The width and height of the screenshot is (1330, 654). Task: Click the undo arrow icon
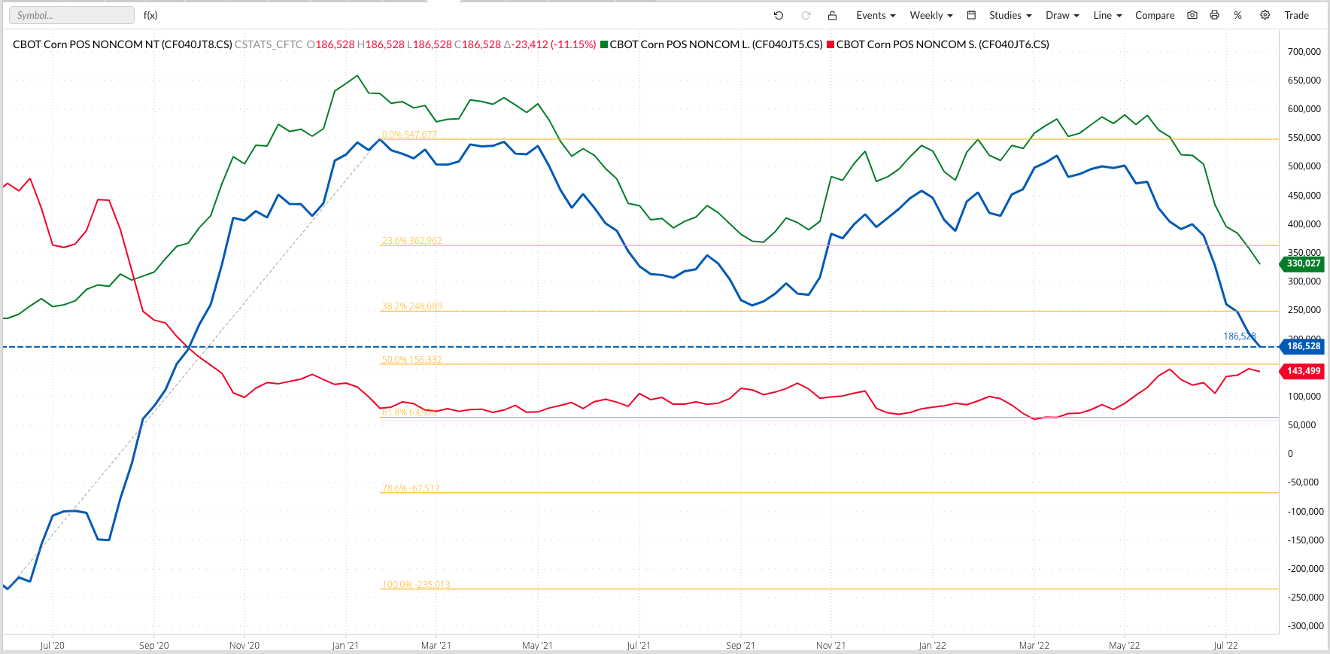pyautogui.click(x=779, y=15)
